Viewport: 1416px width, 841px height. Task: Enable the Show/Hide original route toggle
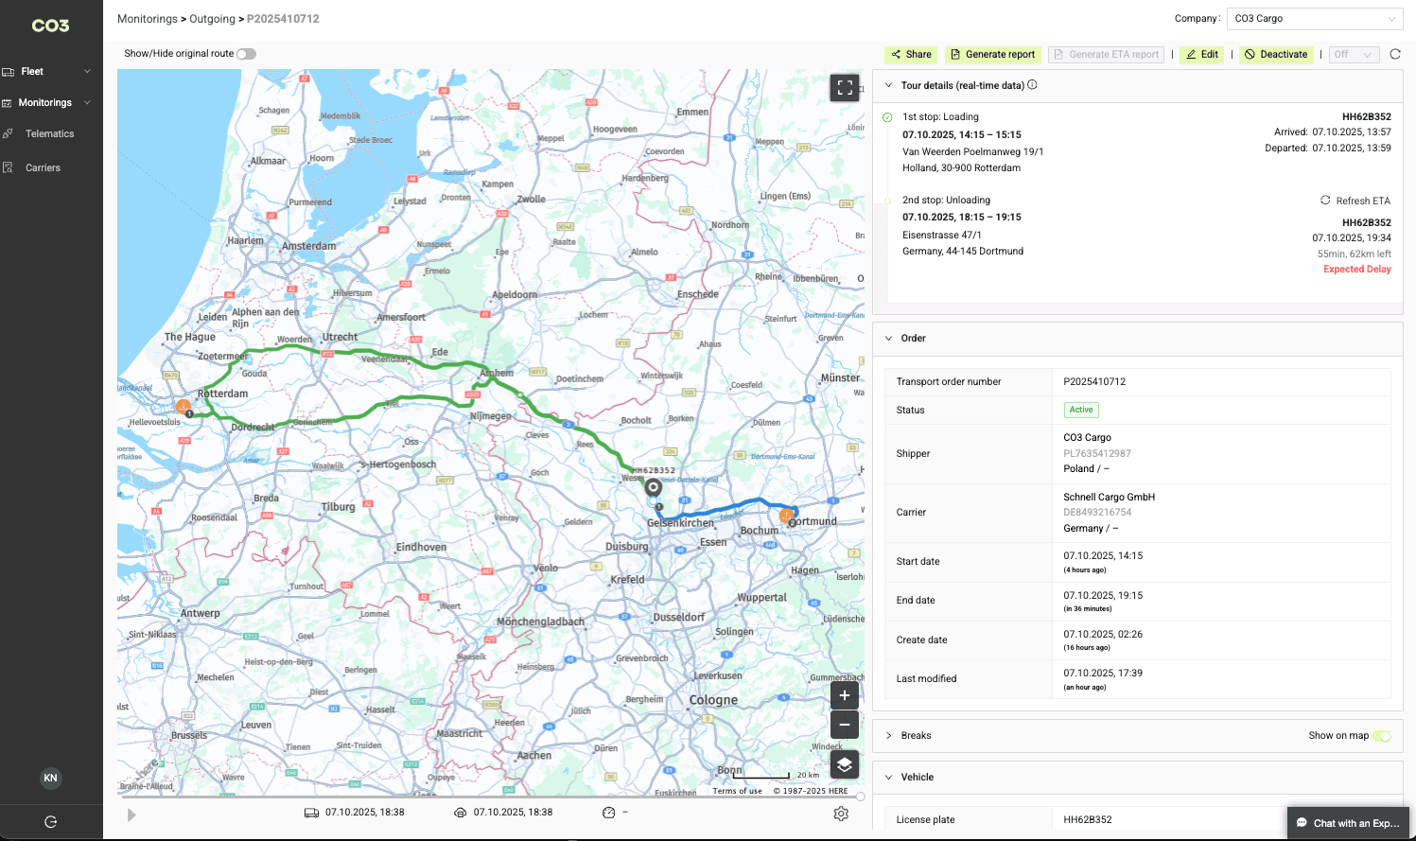click(x=247, y=54)
